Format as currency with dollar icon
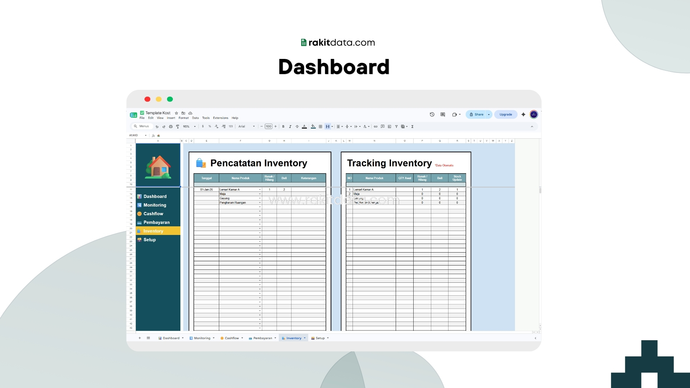690x388 pixels. (x=203, y=126)
